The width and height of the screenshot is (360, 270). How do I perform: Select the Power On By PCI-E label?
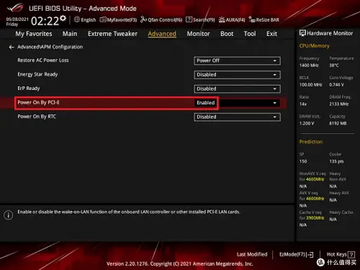coord(39,102)
